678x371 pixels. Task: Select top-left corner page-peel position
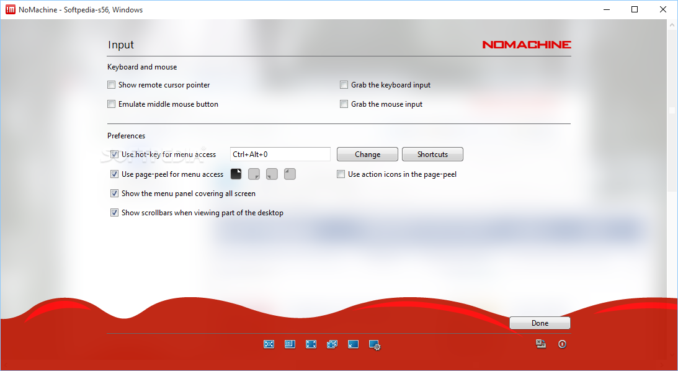[290, 174]
